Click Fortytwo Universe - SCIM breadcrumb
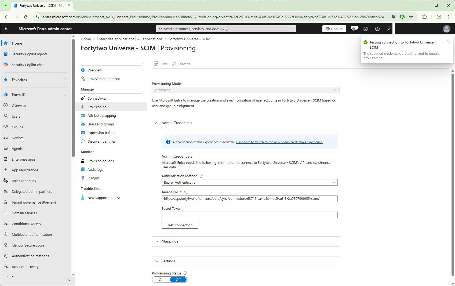The width and height of the screenshot is (455, 286). (189, 39)
